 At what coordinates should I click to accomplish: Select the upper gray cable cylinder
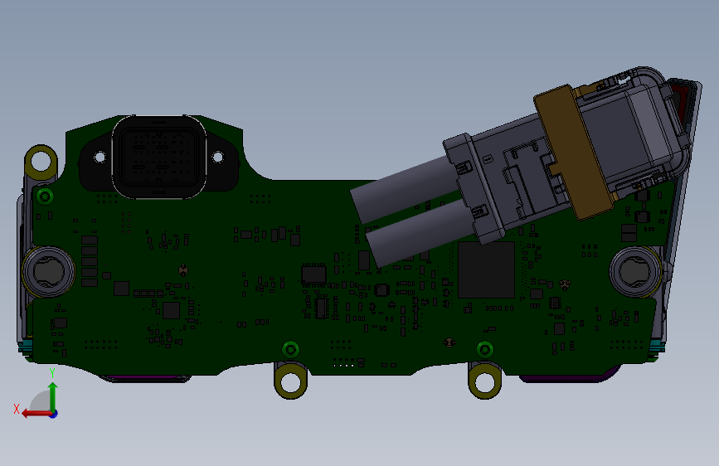404,189
